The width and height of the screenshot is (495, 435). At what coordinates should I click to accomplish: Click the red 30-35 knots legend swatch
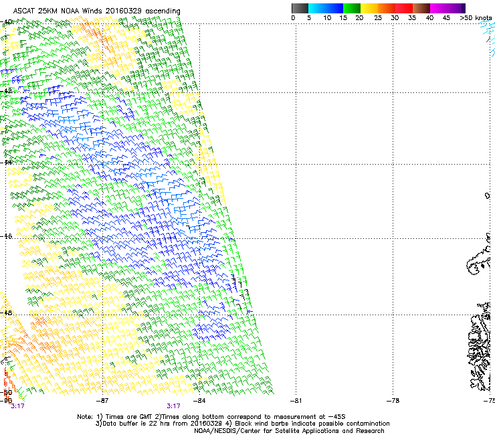[404, 8]
